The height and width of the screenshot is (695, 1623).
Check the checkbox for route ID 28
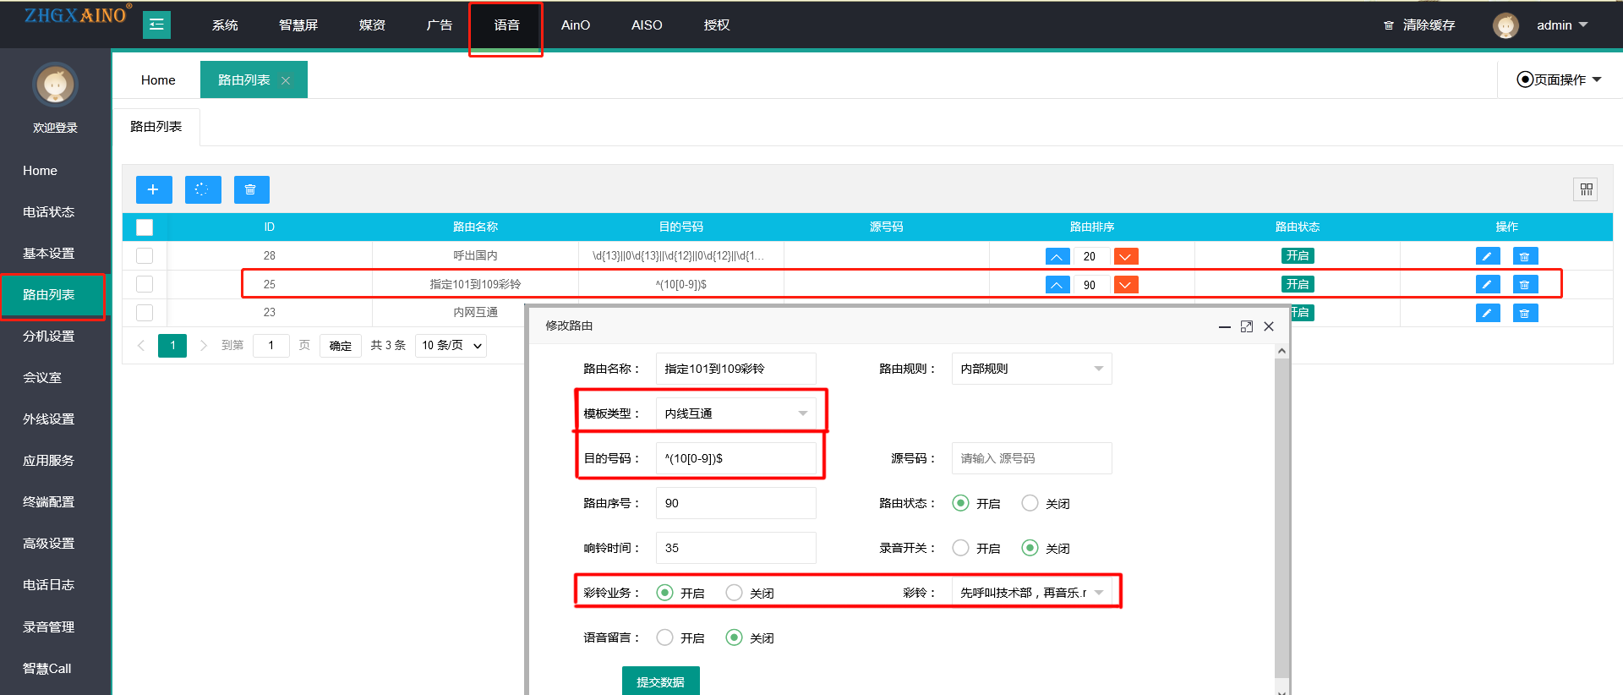coord(145,255)
